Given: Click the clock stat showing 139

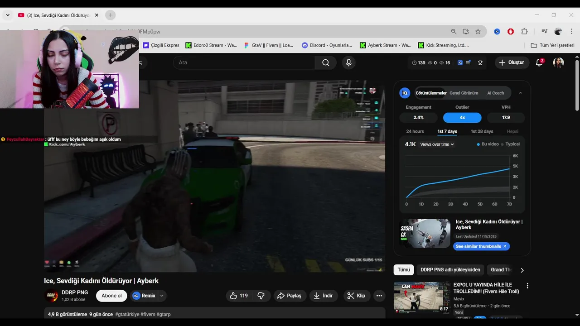Looking at the screenshot, I should (x=419, y=63).
